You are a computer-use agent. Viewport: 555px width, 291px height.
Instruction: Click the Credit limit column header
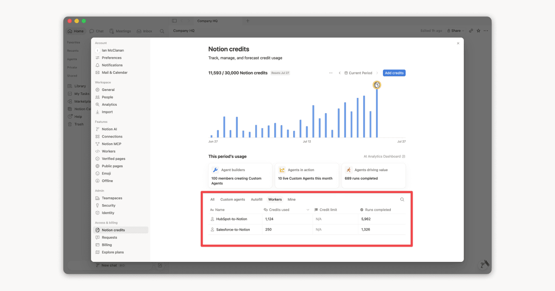(326, 210)
